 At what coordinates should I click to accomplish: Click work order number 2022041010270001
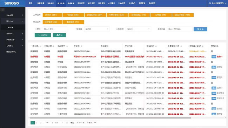coord(82,51)
